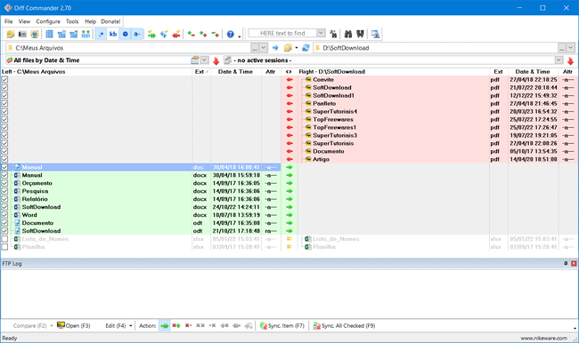Click the green arrow beside Orçamento row

pyautogui.click(x=289, y=183)
